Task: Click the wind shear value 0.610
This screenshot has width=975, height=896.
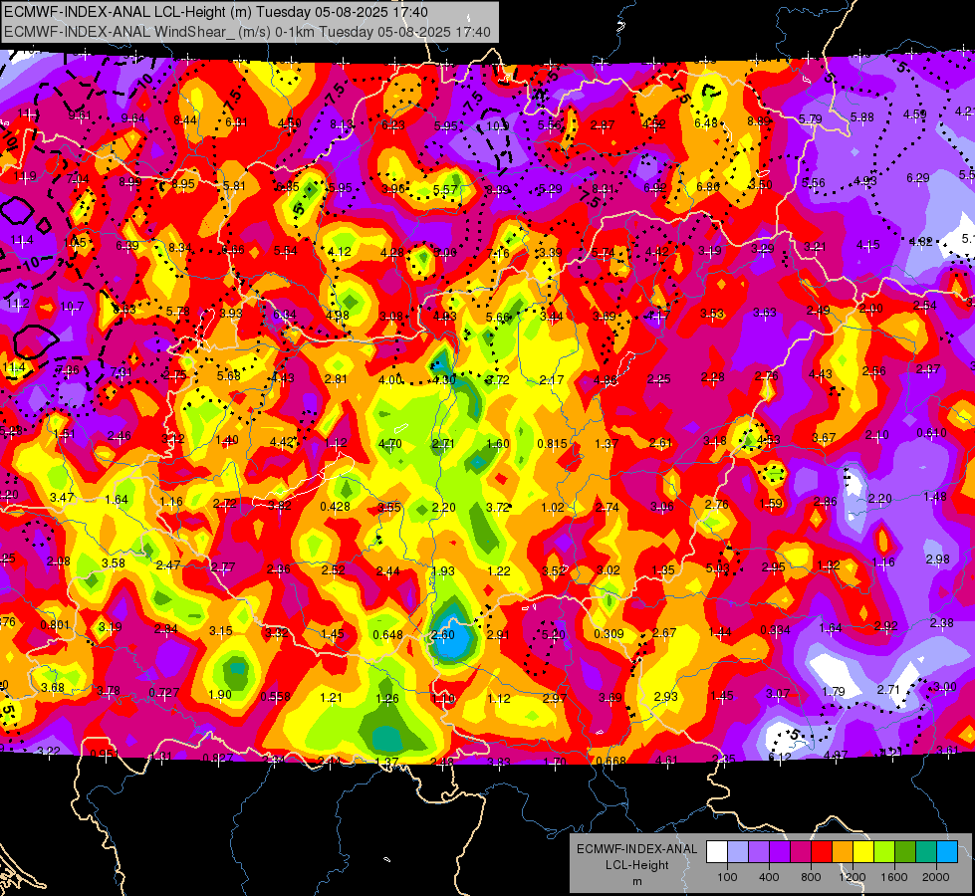Action: click(x=932, y=433)
